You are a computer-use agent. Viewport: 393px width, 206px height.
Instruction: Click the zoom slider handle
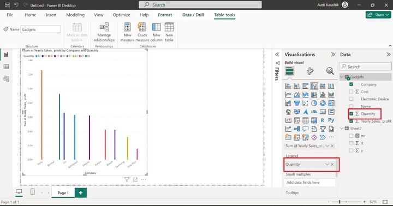pos(340,202)
